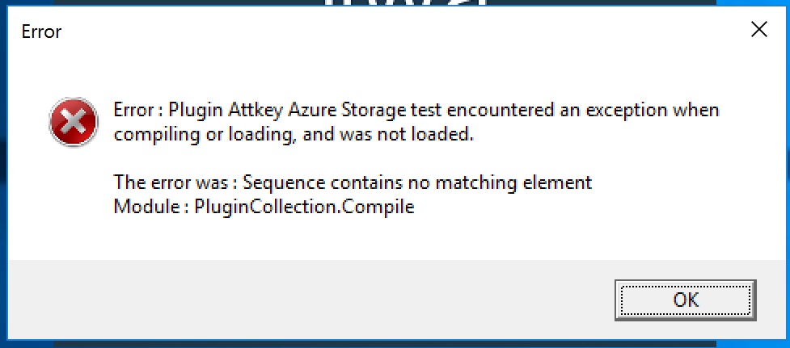Close the Error dialog with X
The width and height of the screenshot is (790, 348).
[758, 31]
